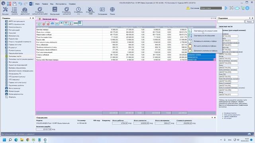This screenshot has height=143, width=255.
Task: Click the Подсказка panel search field
Action: 231,21
